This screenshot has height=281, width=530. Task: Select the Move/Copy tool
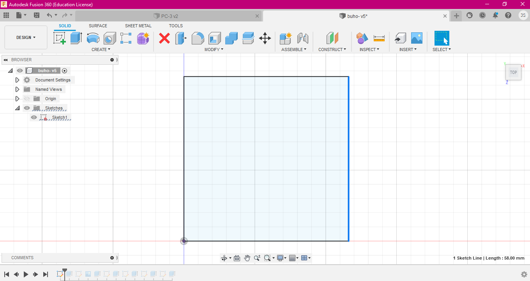[265, 38]
